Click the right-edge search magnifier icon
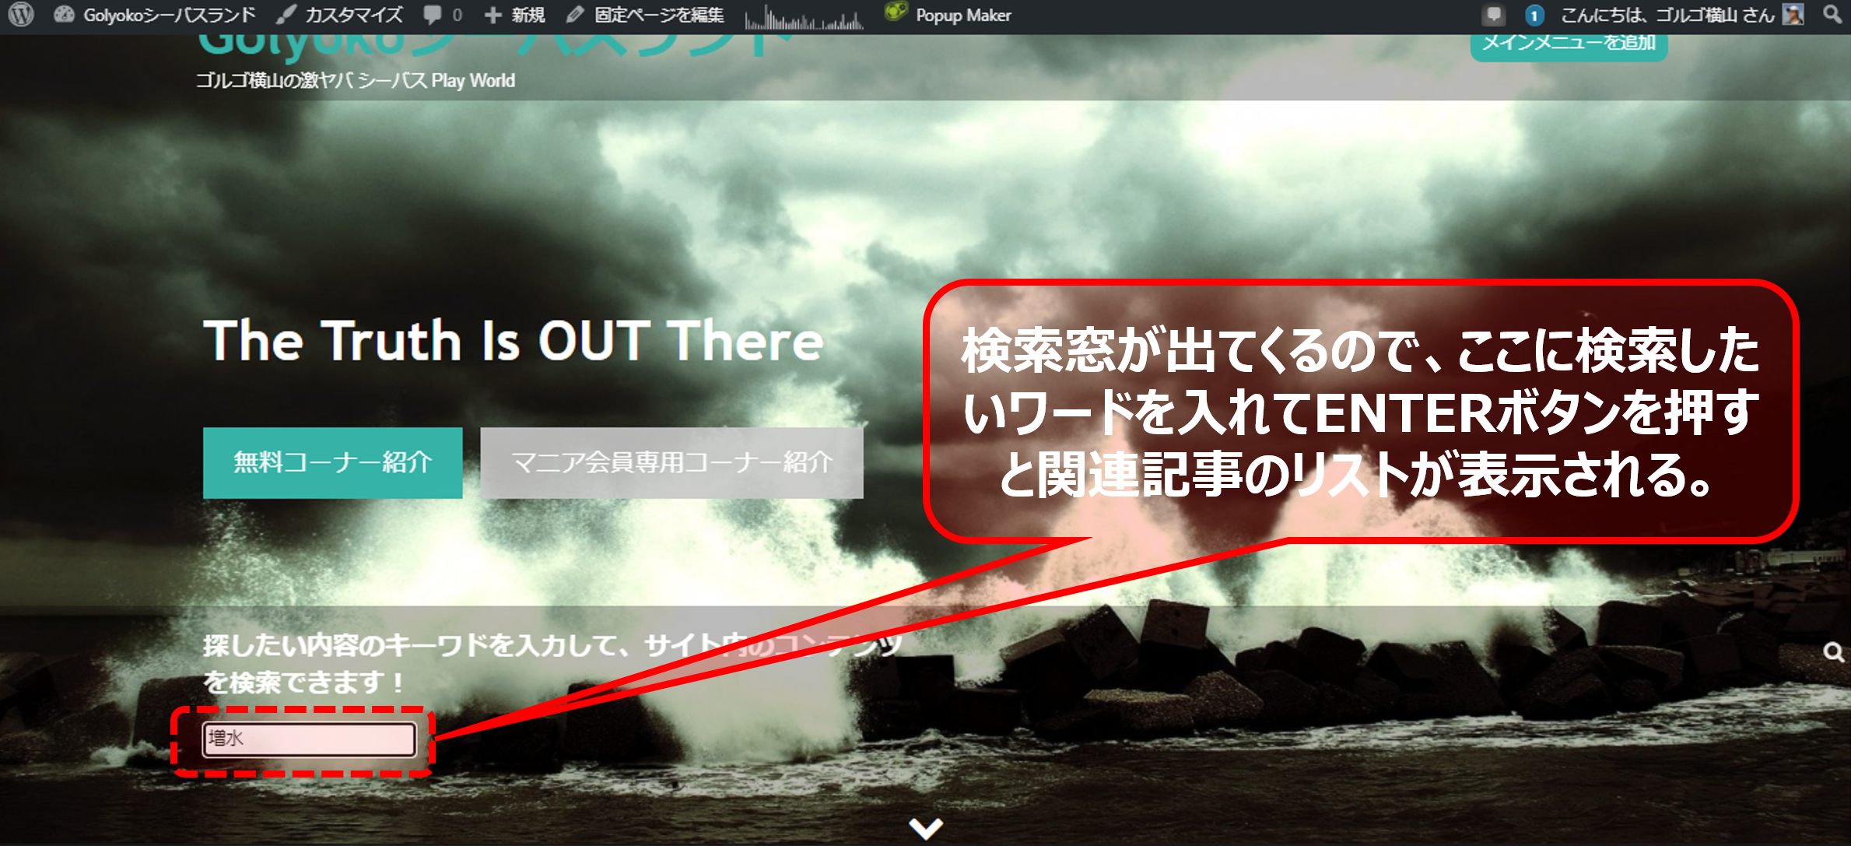1851x846 pixels. click(1833, 652)
